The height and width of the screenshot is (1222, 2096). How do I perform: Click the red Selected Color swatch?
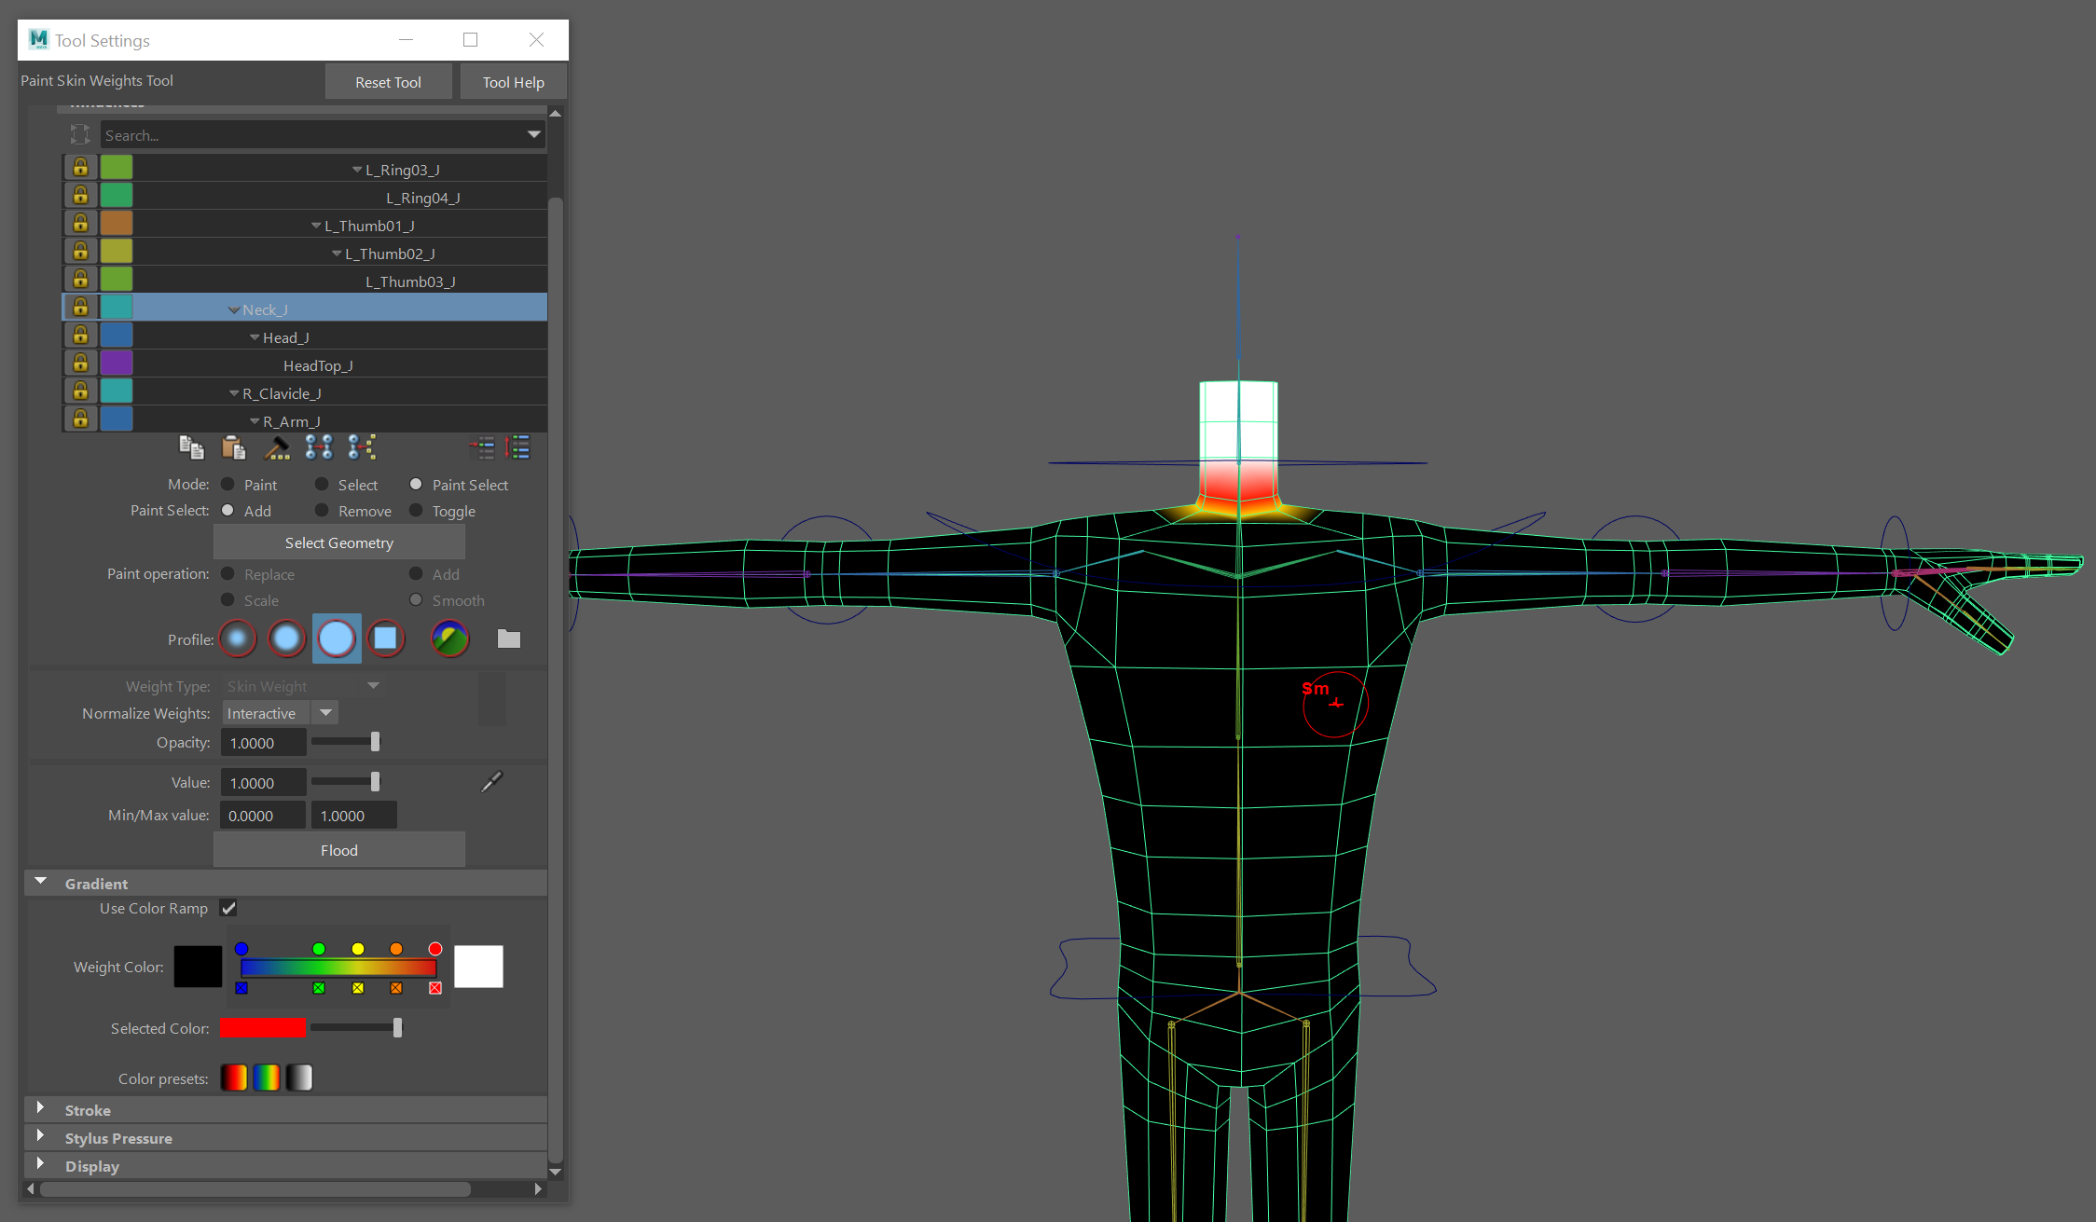(262, 1028)
